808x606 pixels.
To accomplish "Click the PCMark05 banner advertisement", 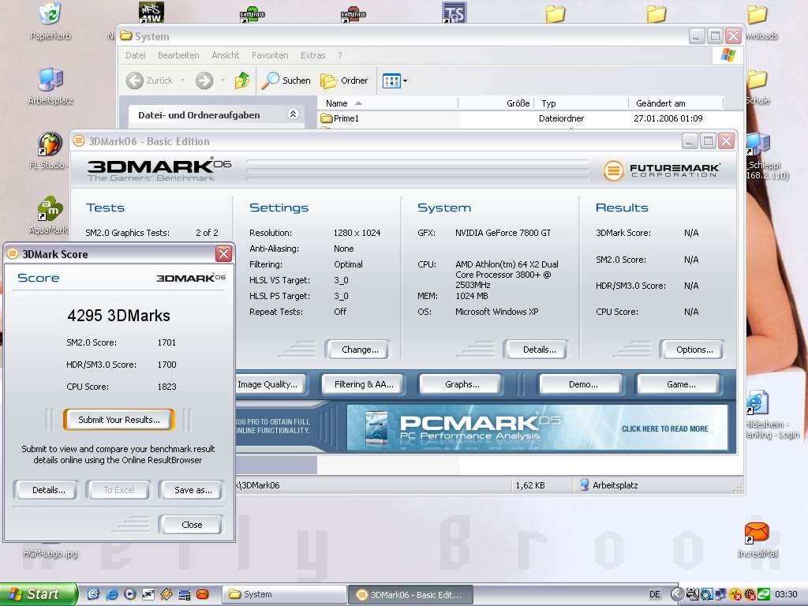I will click(537, 428).
